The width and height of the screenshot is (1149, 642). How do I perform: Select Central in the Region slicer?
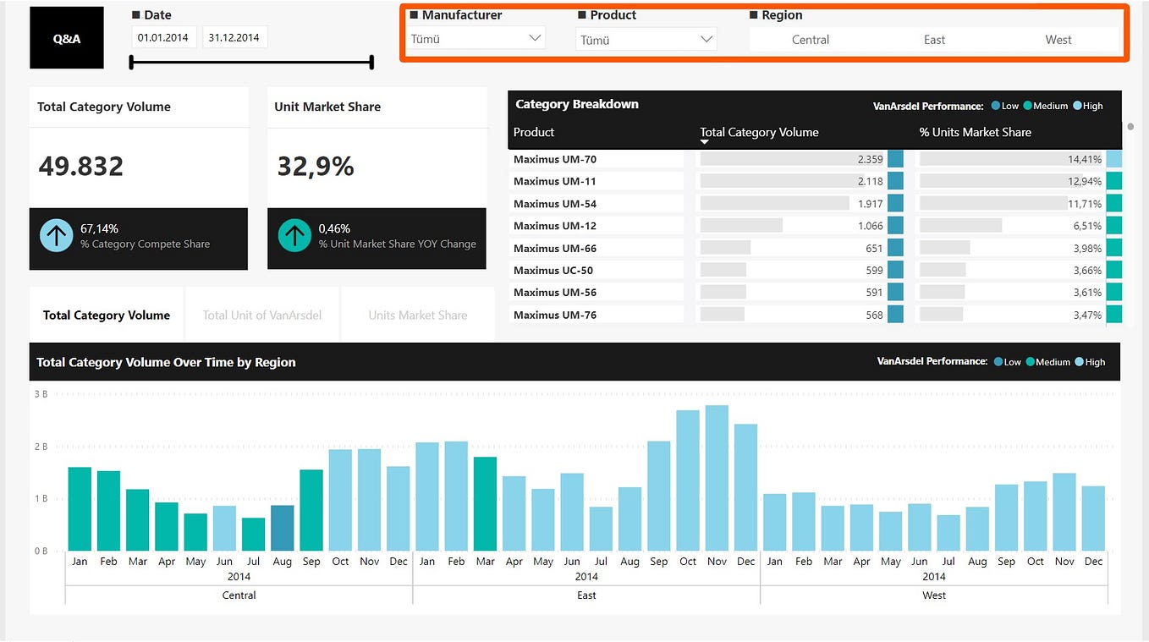[x=810, y=39]
